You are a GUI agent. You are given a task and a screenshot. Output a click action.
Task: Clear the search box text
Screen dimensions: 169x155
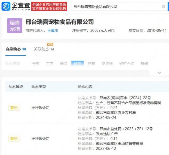163,6
